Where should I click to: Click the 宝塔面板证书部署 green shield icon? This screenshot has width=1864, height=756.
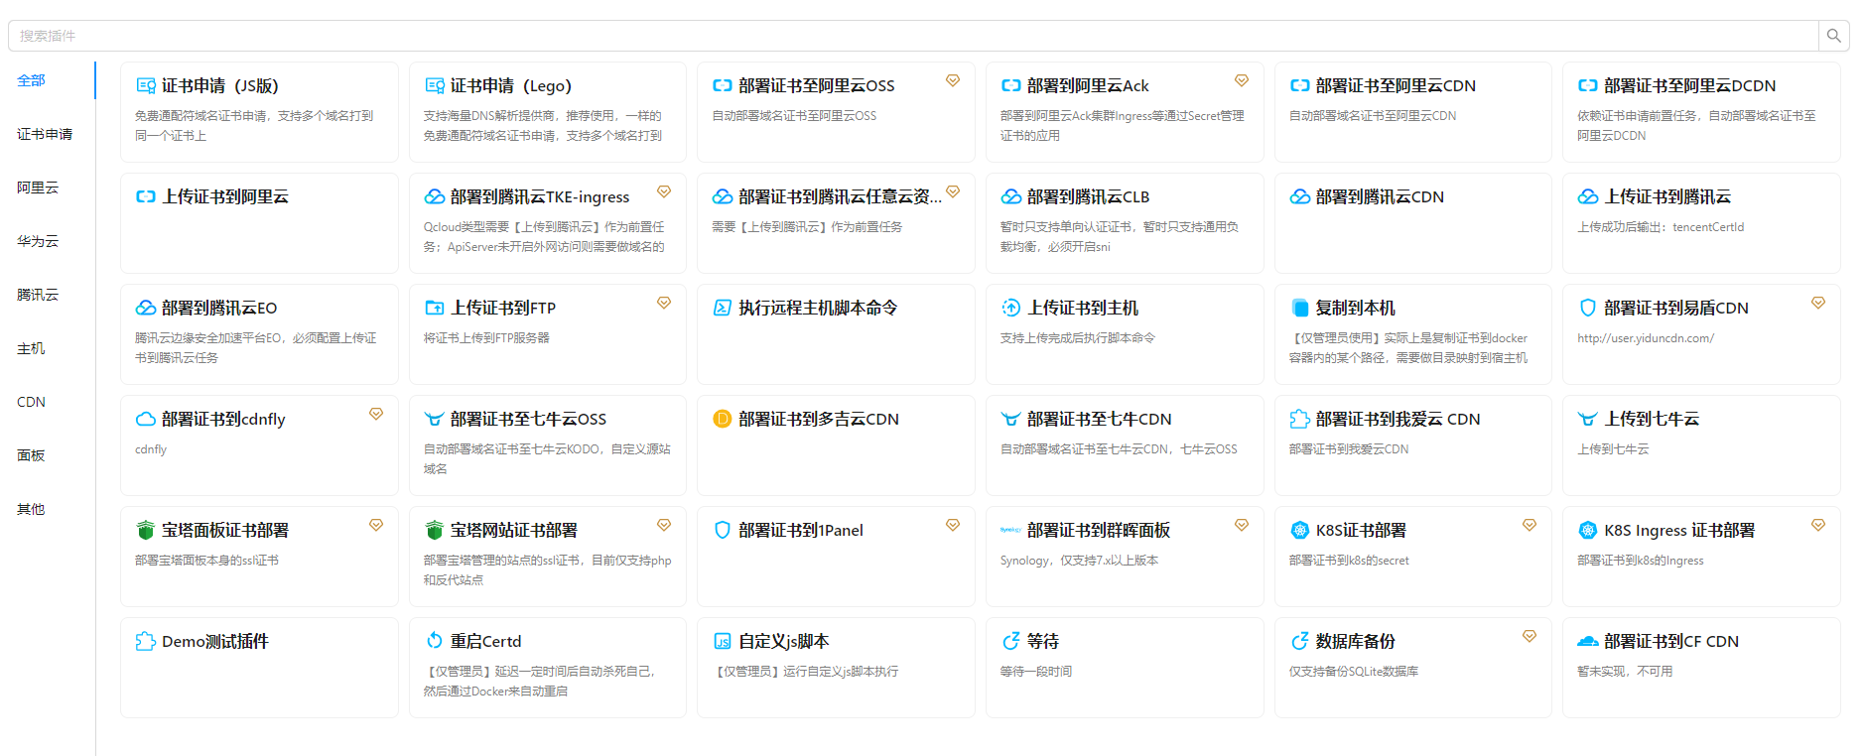[146, 531]
